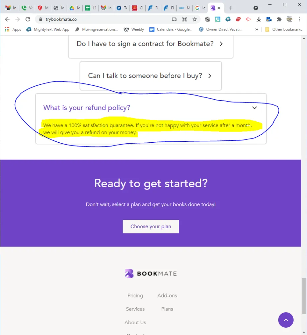Click the vertical page scrollbar thumb
Screen dimensions: 307x335
pyautogui.click(x=304, y=296)
